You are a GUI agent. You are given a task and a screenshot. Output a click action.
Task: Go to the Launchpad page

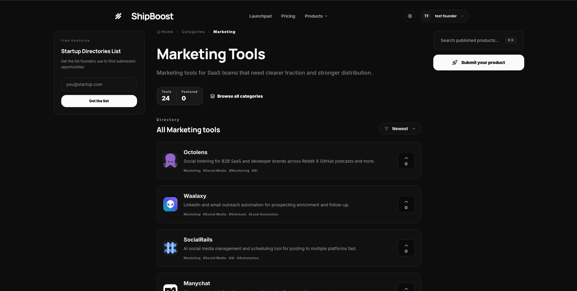click(x=260, y=16)
